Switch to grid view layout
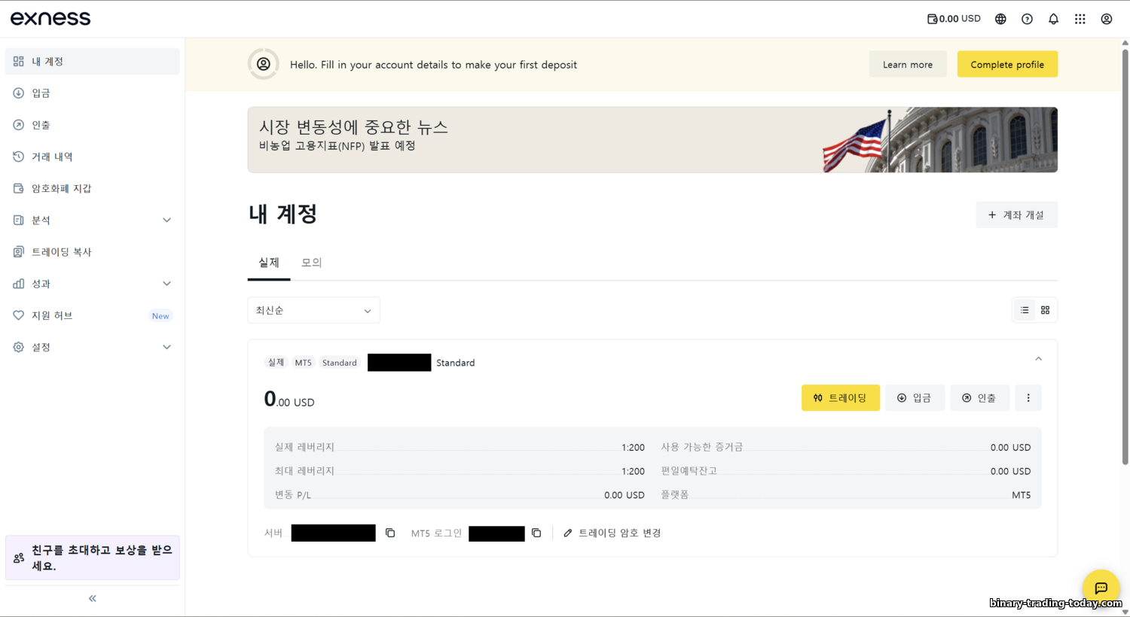The height and width of the screenshot is (617, 1130). (1045, 310)
